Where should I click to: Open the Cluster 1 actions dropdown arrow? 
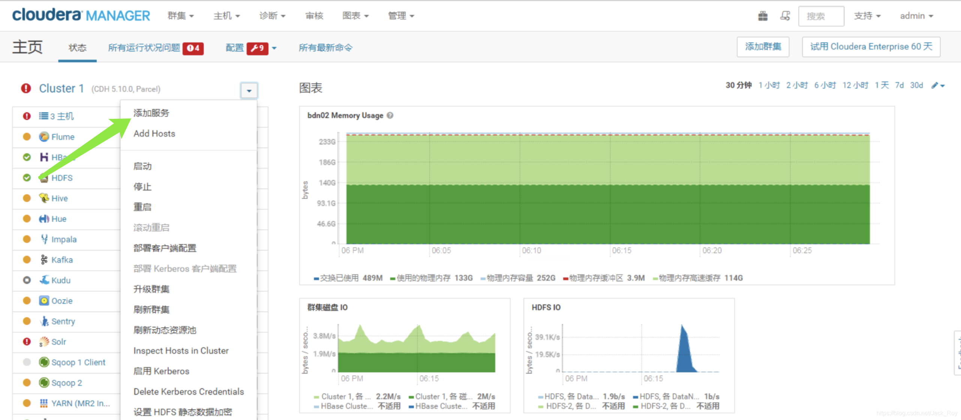249,90
